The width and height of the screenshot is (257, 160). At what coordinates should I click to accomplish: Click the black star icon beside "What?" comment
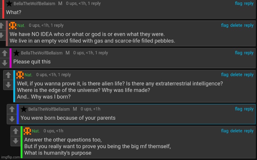coord(9,4)
